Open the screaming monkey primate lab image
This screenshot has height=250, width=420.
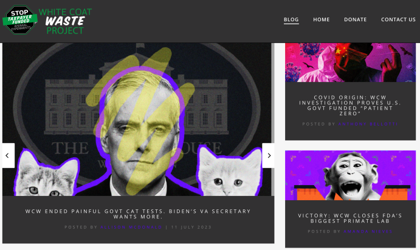[x=350, y=175]
